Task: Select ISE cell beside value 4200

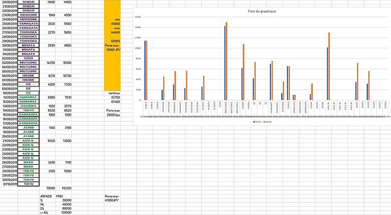Action: point(28,85)
